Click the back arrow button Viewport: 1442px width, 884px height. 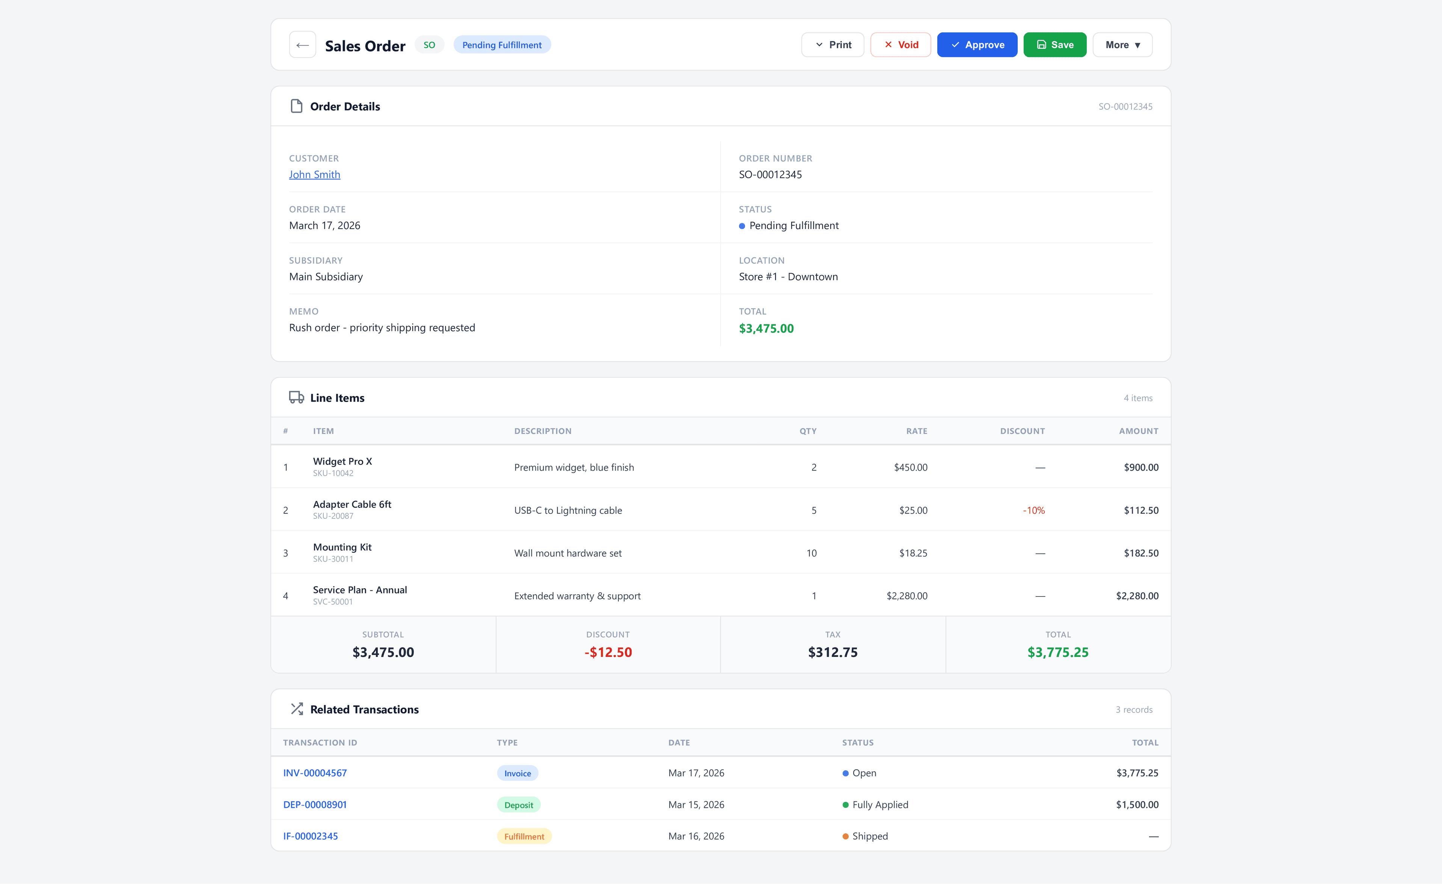coord(302,45)
